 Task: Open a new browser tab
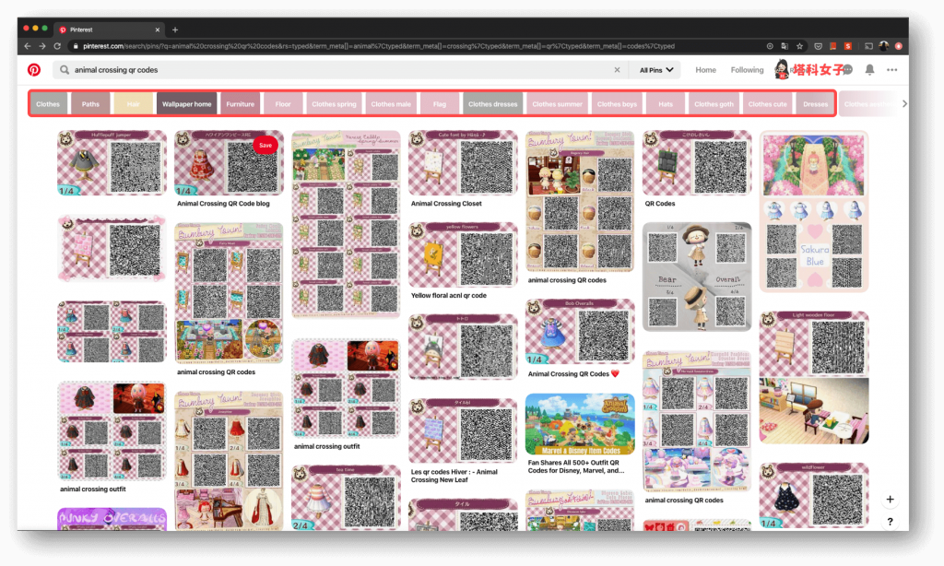175,29
